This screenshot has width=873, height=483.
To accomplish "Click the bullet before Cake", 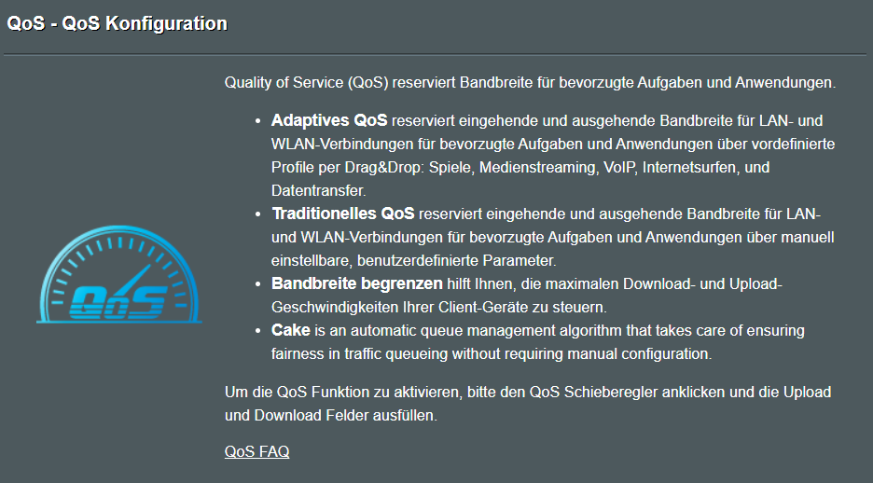I will click(257, 331).
